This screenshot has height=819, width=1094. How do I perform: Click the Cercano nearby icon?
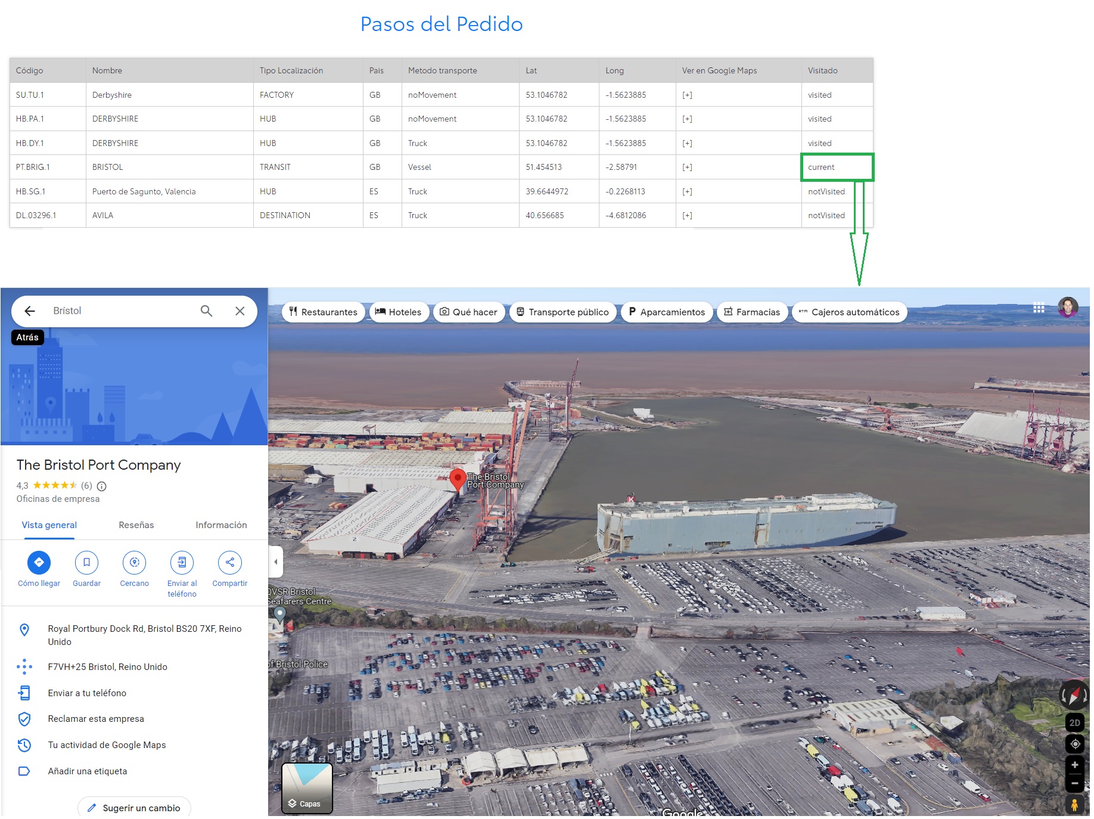[x=134, y=563]
